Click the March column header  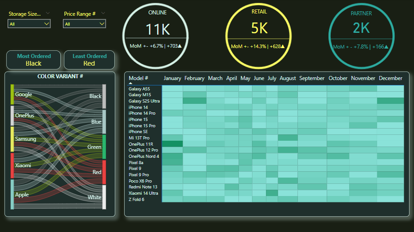click(x=215, y=78)
